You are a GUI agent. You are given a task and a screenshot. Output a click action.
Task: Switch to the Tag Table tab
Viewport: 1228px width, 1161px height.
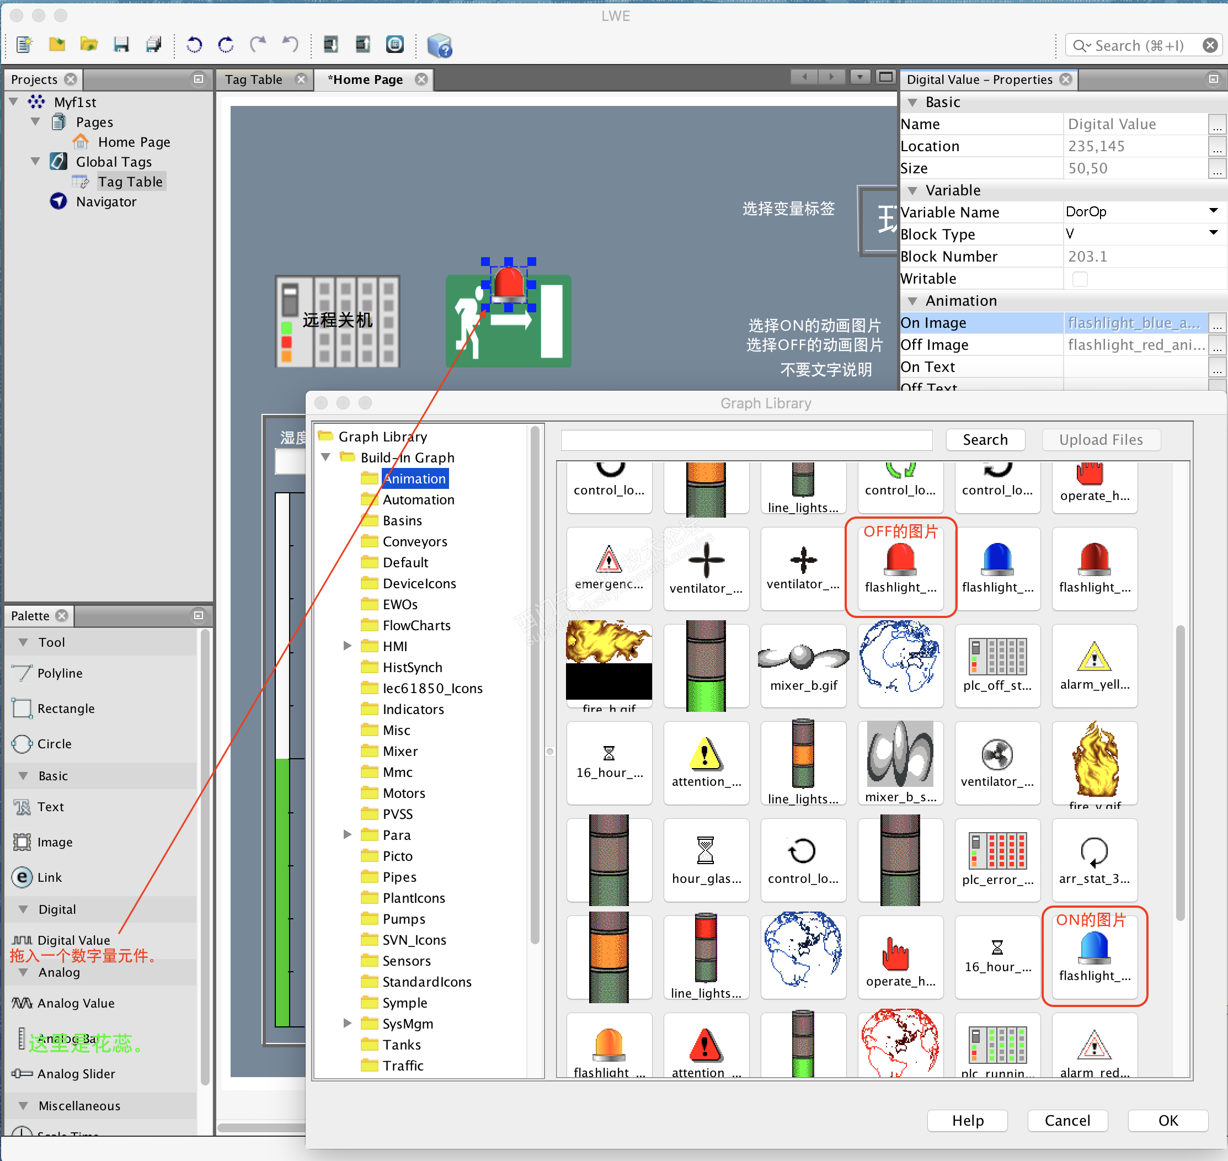point(254,80)
